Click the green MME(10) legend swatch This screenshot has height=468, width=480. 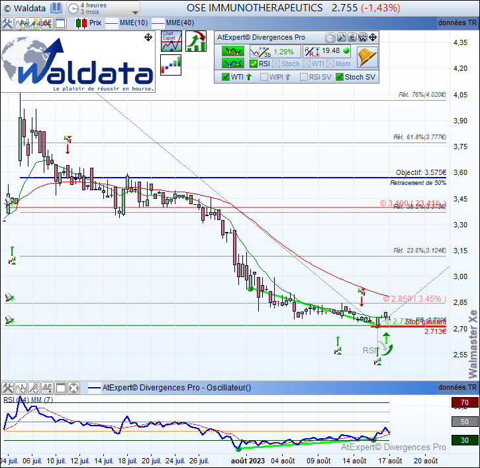[111, 23]
